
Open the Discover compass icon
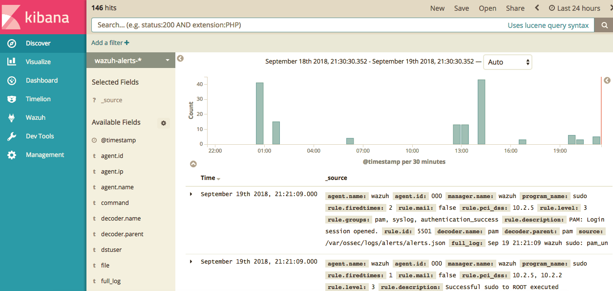[11, 44]
